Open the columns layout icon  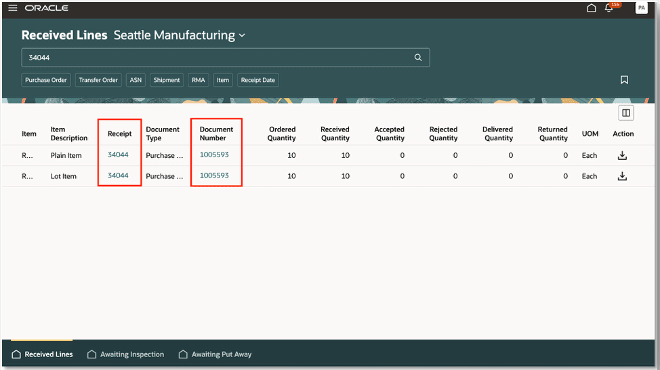[626, 113]
